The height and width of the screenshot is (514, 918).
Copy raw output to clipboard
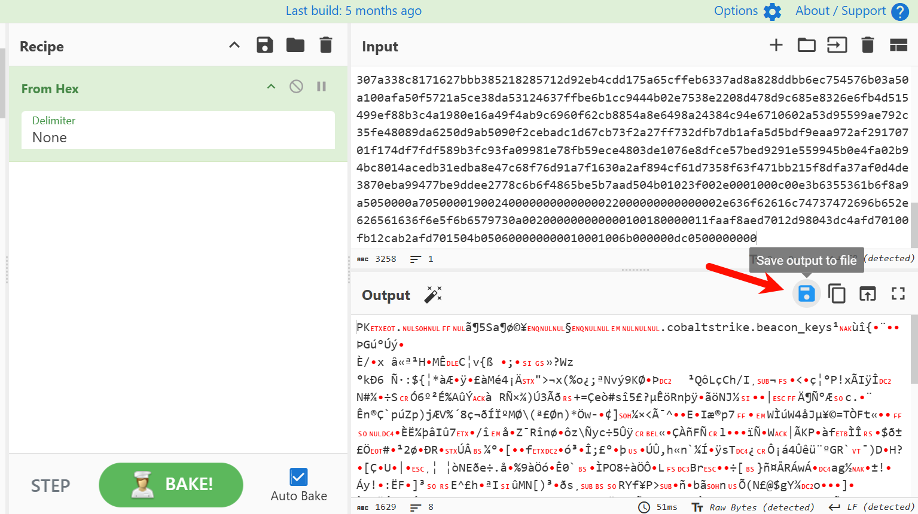tap(837, 293)
